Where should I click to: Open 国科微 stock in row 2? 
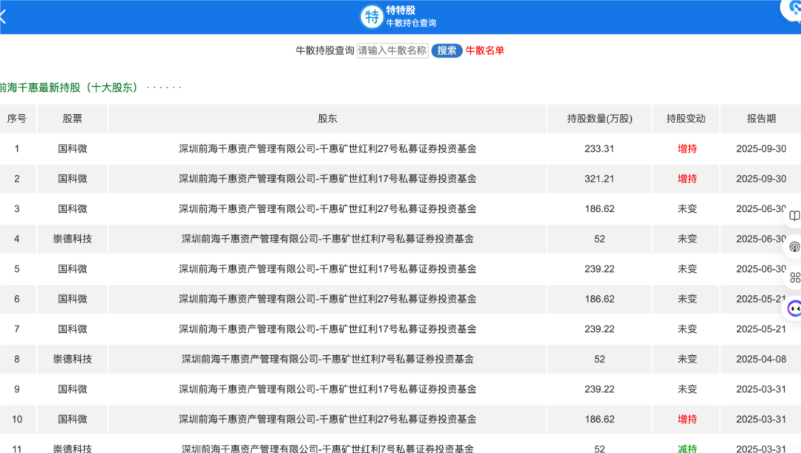pos(72,179)
